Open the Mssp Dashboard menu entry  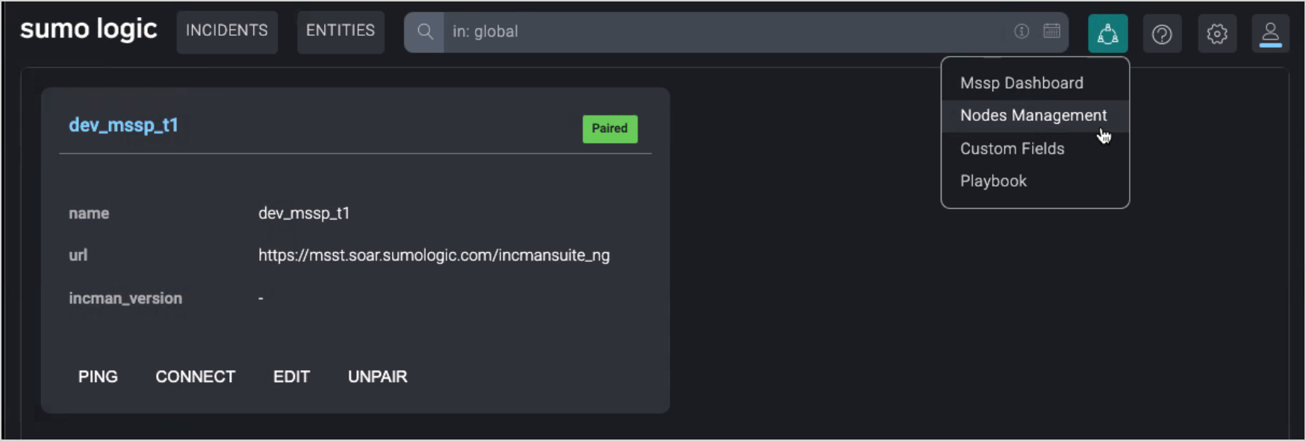tap(1022, 83)
